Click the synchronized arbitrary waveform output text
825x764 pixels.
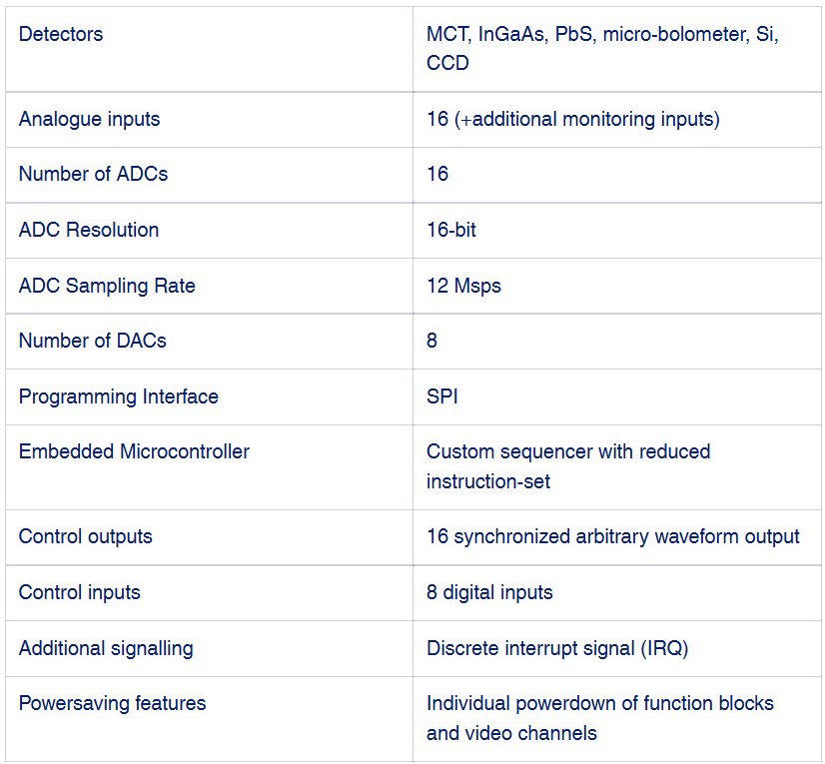(612, 536)
